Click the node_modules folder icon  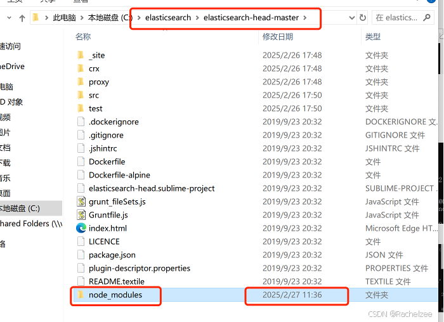pos(81,295)
